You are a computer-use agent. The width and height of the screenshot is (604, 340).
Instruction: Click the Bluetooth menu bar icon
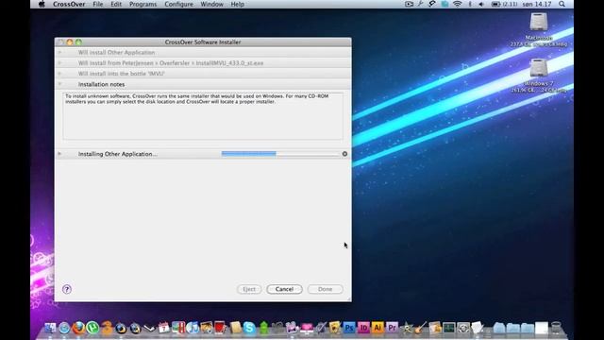470,4
